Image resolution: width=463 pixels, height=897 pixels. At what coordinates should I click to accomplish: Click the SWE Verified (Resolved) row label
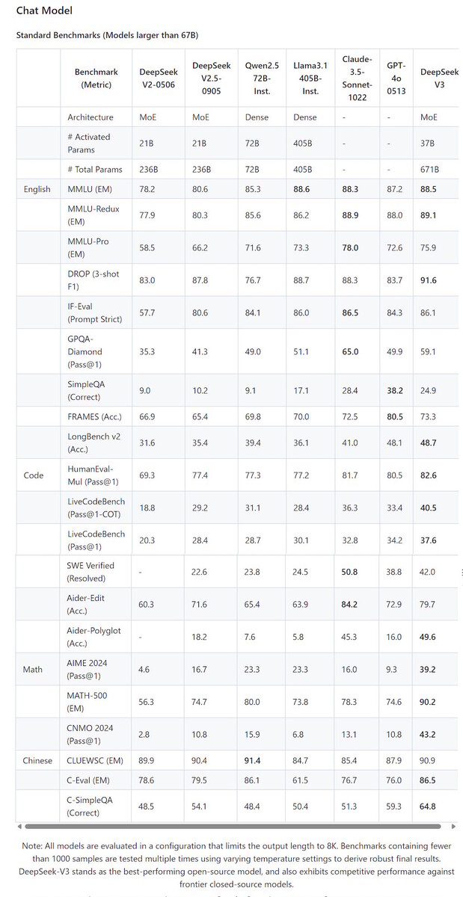coord(91,572)
